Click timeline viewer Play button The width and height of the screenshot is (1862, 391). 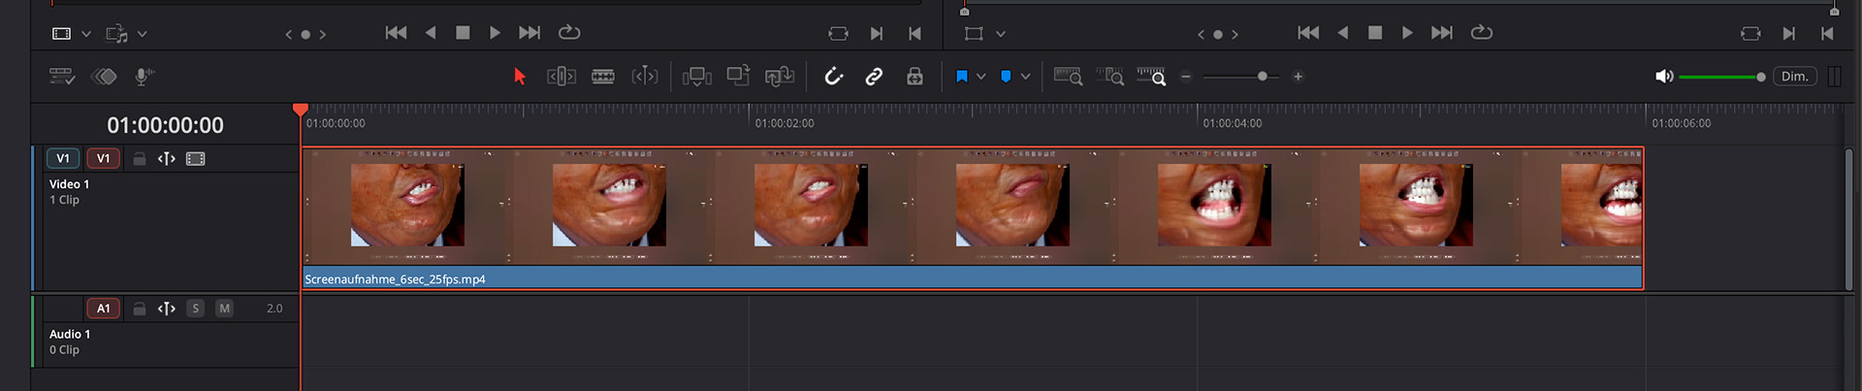click(1407, 33)
